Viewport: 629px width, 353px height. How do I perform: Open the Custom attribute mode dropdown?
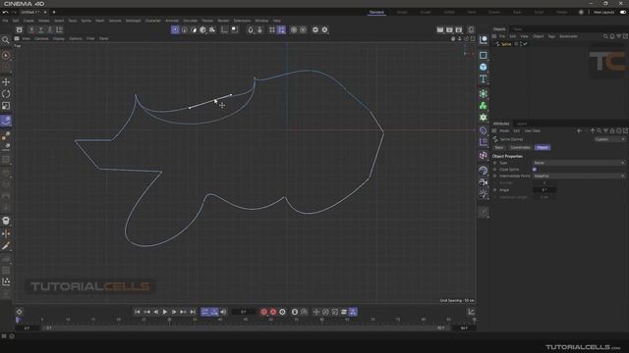(609, 139)
